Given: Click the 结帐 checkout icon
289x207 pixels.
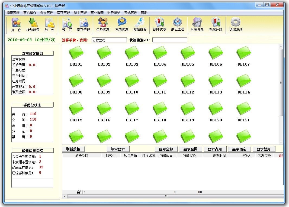Looking at the screenshot, I should click(x=50, y=25).
